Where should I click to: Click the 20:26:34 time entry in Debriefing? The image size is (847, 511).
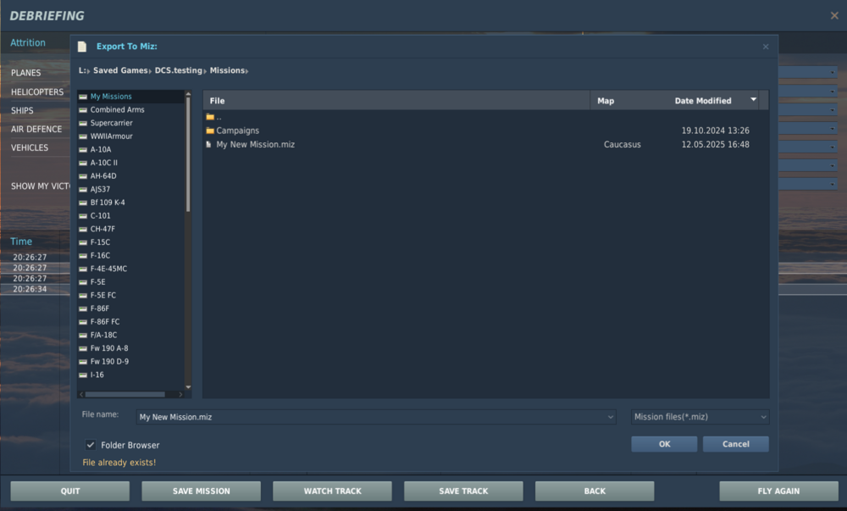[x=30, y=289]
